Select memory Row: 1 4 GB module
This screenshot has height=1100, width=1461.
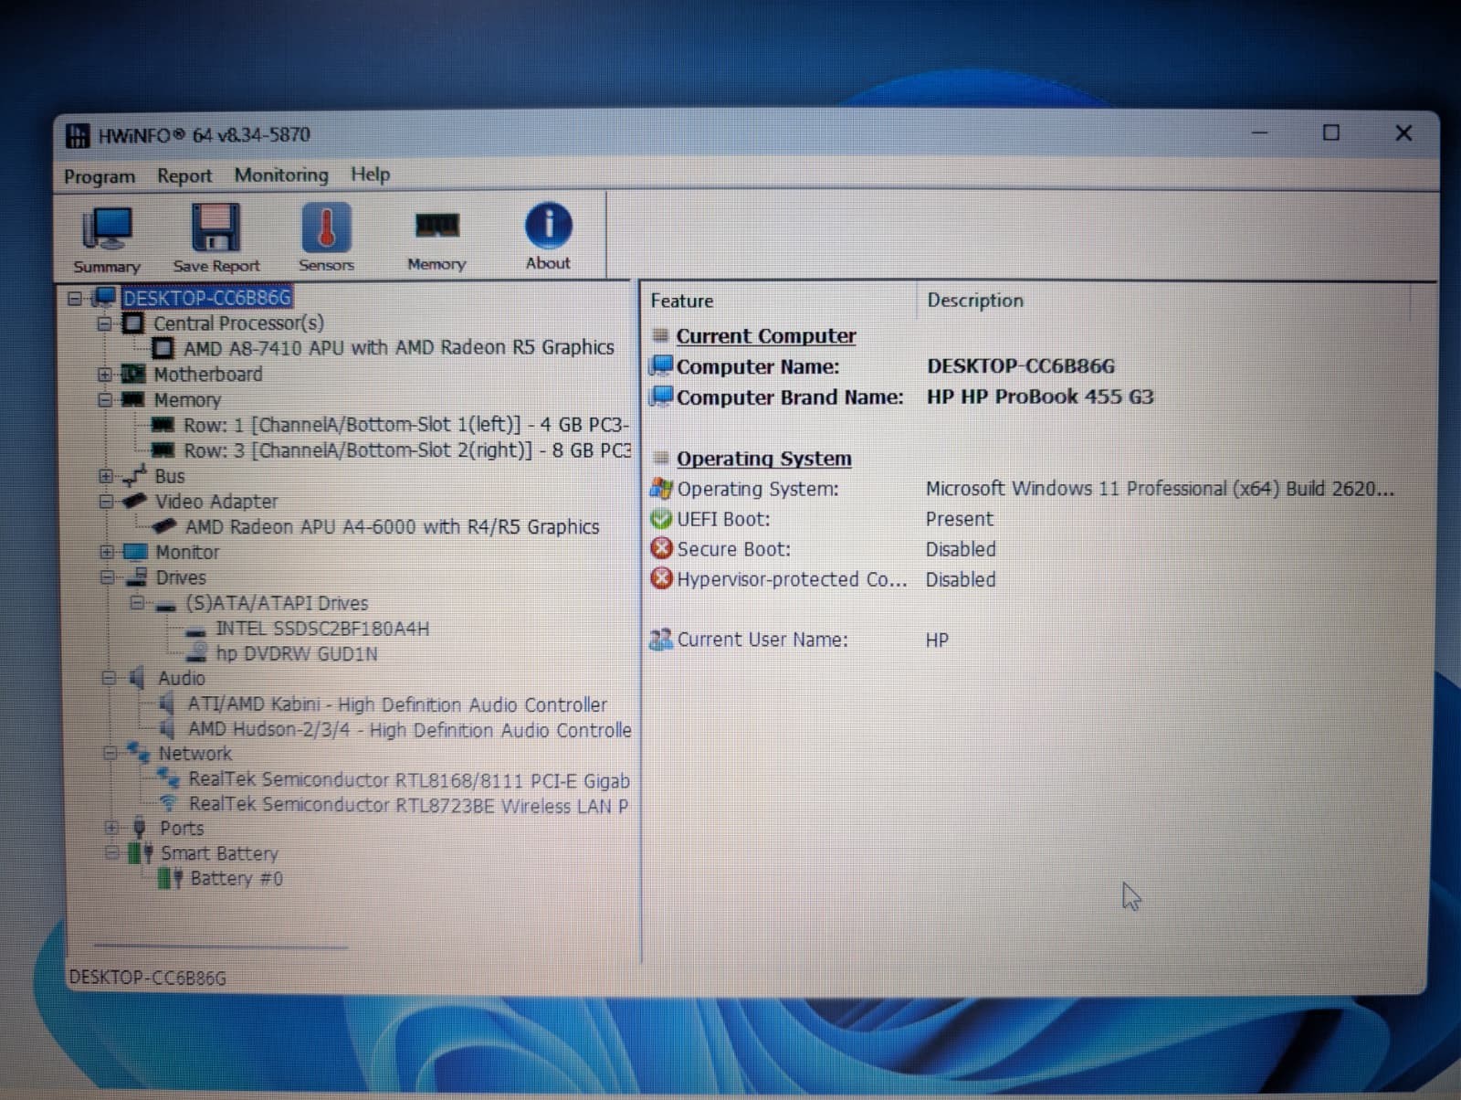(406, 425)
